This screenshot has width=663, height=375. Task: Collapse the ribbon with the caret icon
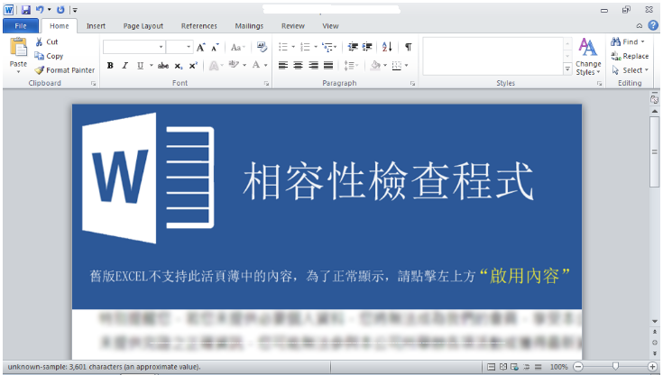(x=640, y=26)
